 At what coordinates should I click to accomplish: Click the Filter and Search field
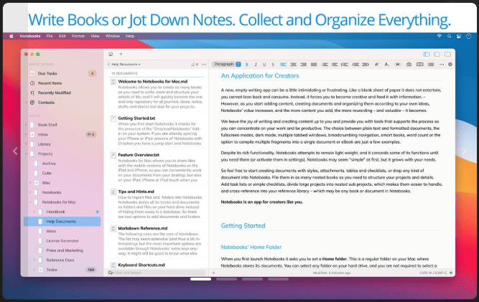pos(157,273)
